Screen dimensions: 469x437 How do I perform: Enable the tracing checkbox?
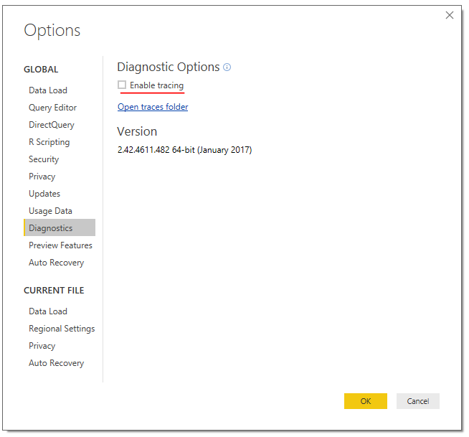pos(122,85)
